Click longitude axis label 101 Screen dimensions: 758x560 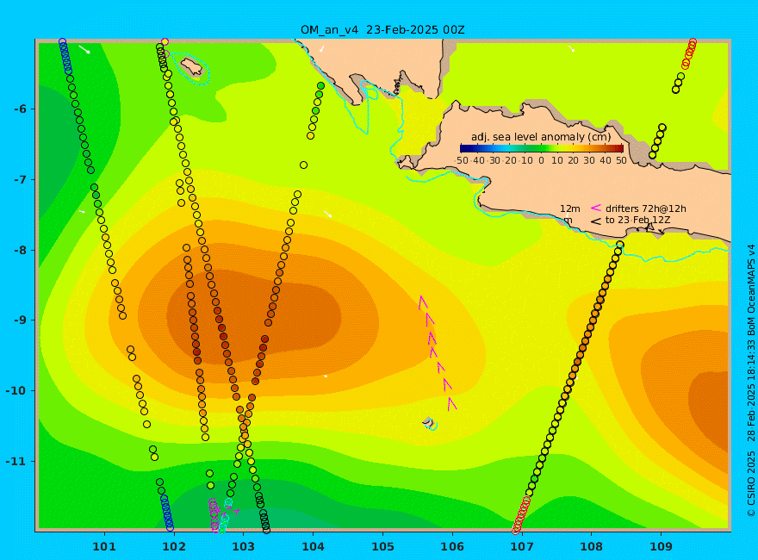point(104,546)
